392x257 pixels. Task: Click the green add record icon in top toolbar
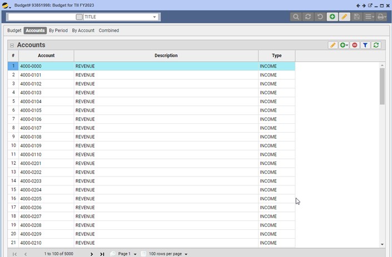(332, 17)
